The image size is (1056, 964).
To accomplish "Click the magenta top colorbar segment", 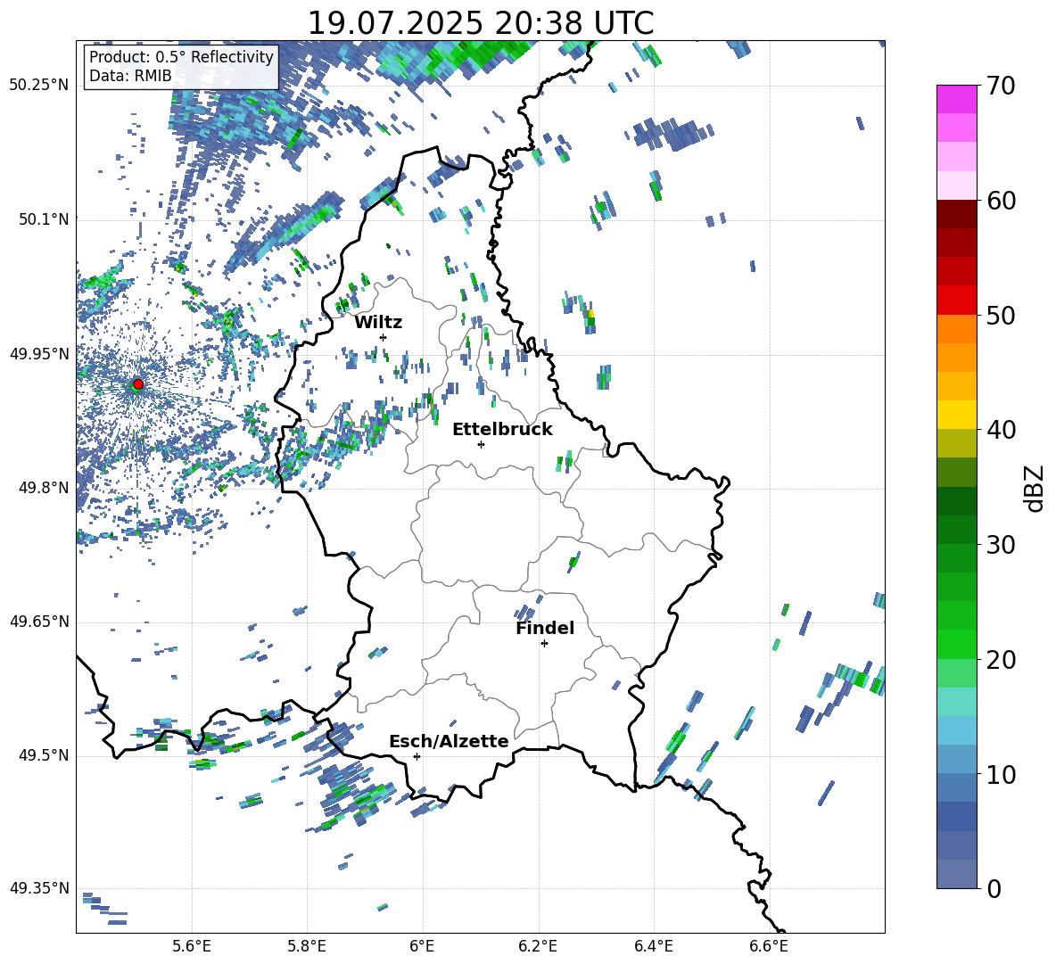I will pyautogui.click(x=956, y=99).
